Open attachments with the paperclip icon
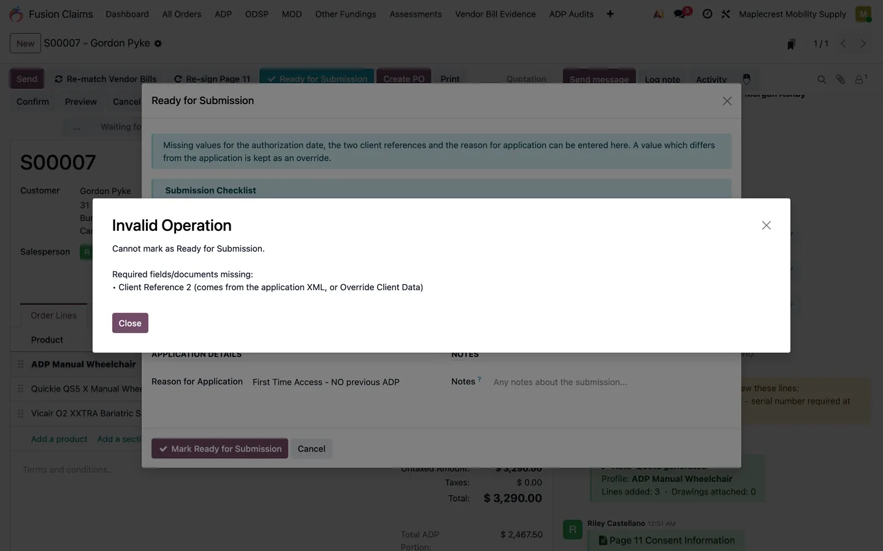The width and height of the screenshot is (883, 551). click(x=841, y=80)
